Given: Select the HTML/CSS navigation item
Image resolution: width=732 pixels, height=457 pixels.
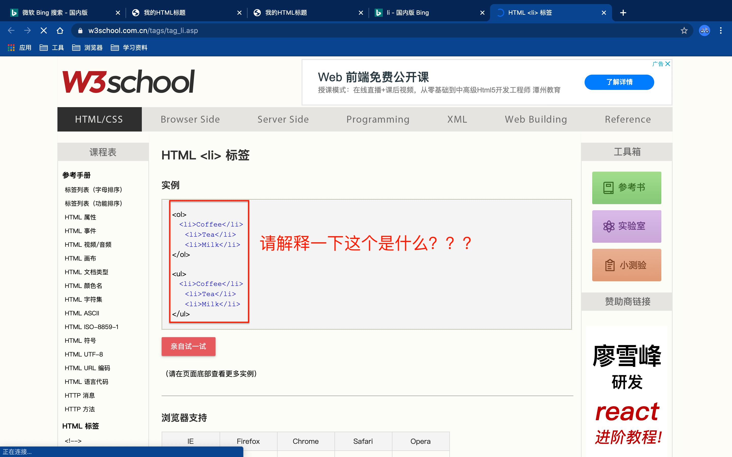Looking at the screenshot, I should [99, 119].
